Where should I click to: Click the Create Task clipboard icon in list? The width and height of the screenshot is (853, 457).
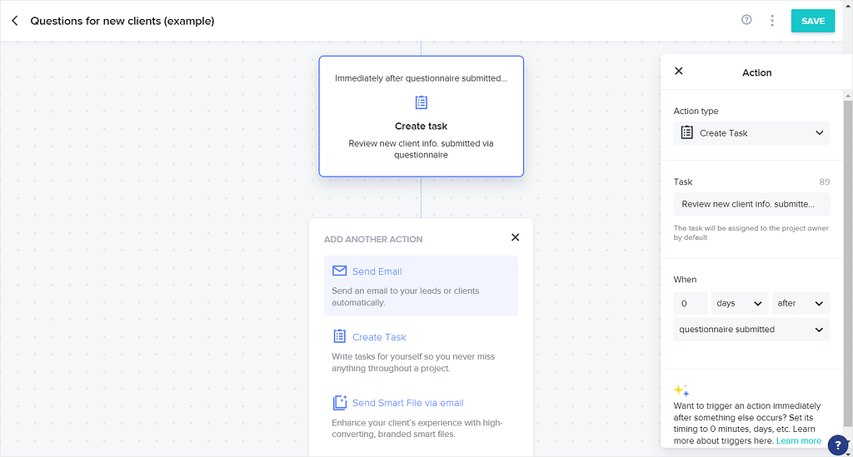tap(340, 336)
